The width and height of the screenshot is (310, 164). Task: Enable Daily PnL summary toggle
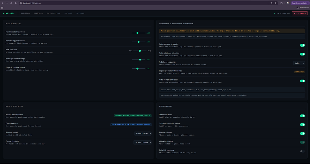(302, 151)
